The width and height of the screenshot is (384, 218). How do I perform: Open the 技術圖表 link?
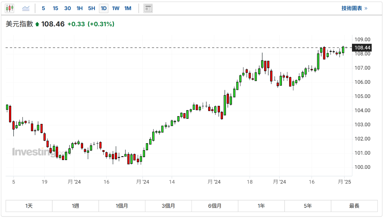tap(354, 8)
